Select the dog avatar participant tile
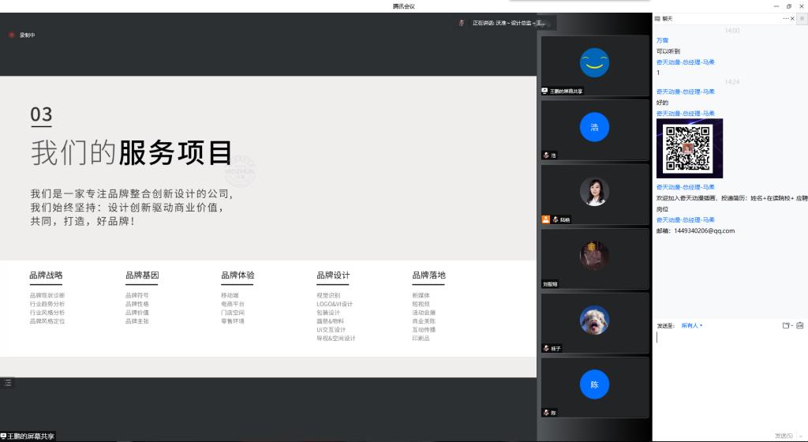808x442 pixels. pos(594,323)
